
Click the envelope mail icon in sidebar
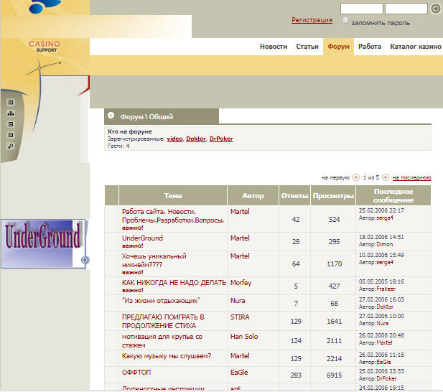[x=11, y=135]
